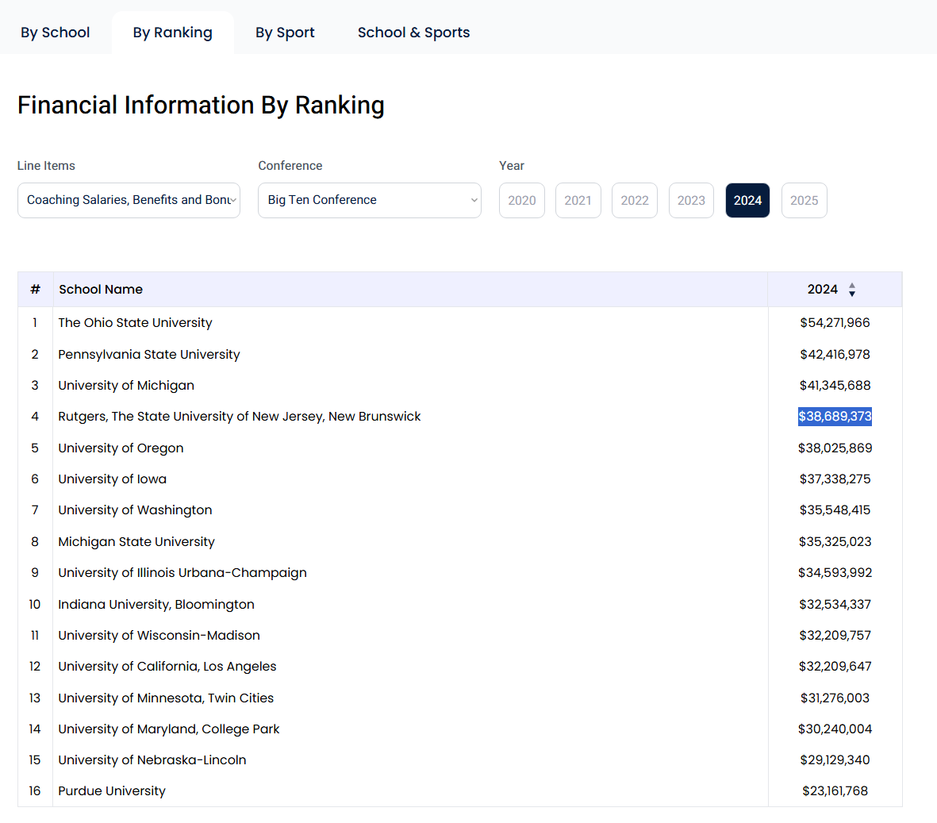Click Purdue University
Viewport: 937px width, 823px height.
pyautogui.click(x=112, y=791)
